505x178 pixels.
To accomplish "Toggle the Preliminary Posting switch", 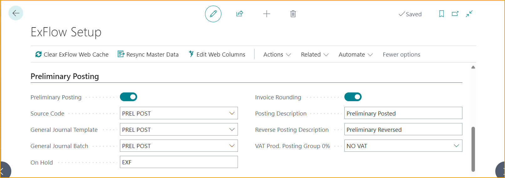I will (x=128, y=97).
